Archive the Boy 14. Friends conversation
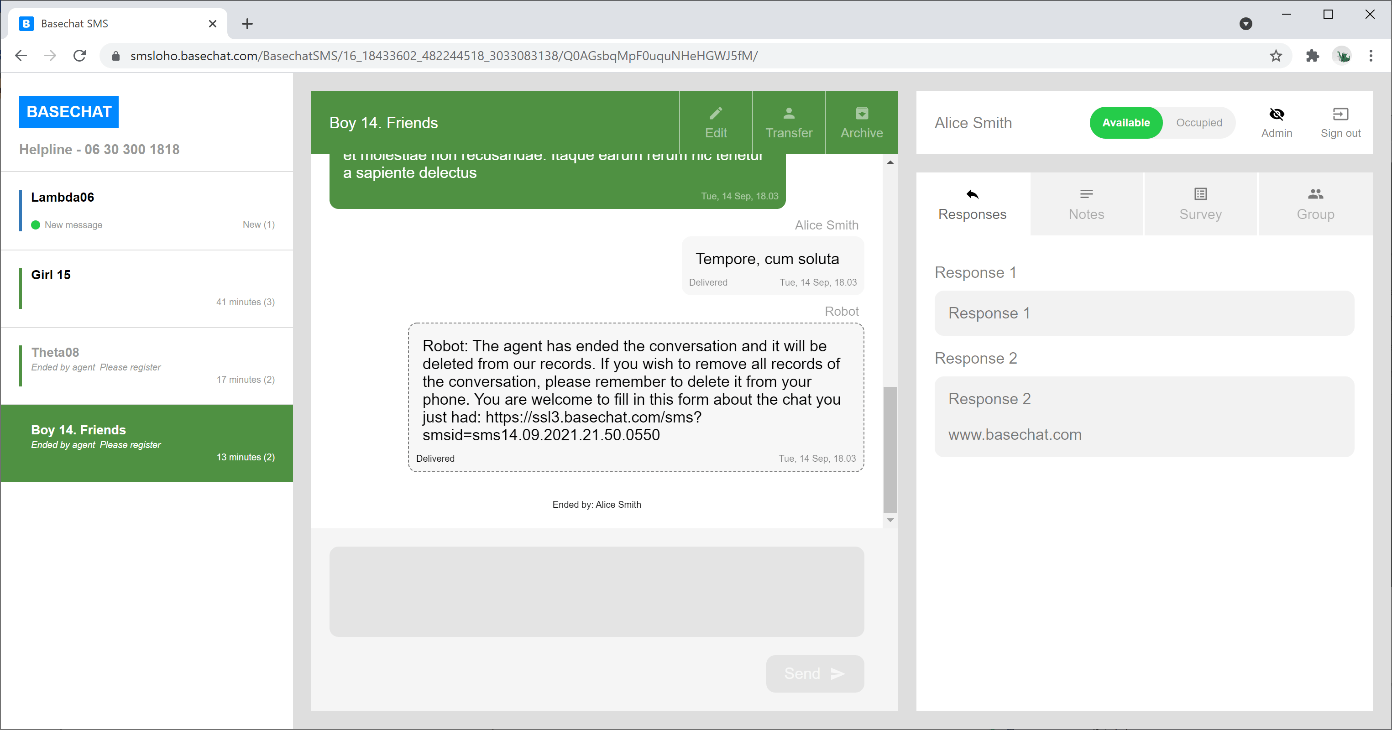This screenshot has width=1392, height=730. (861, 123)
